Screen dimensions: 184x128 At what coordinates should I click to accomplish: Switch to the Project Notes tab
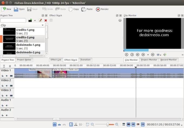click(x=24, y=60)
